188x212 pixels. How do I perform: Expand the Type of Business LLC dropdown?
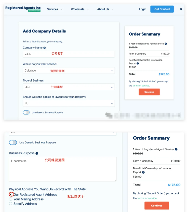(69, 87)
